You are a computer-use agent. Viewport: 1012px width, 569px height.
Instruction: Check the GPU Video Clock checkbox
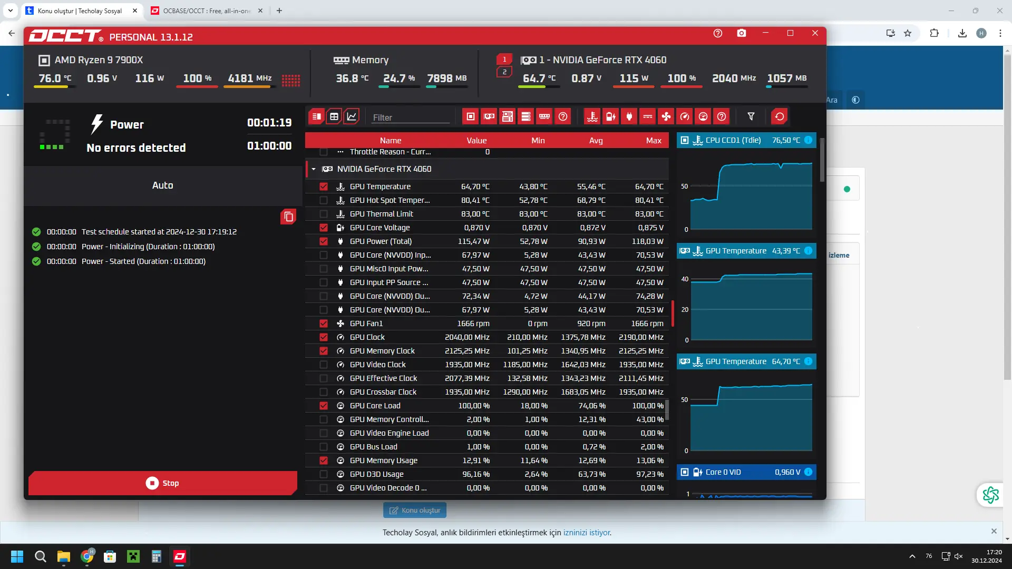(324, 365)
